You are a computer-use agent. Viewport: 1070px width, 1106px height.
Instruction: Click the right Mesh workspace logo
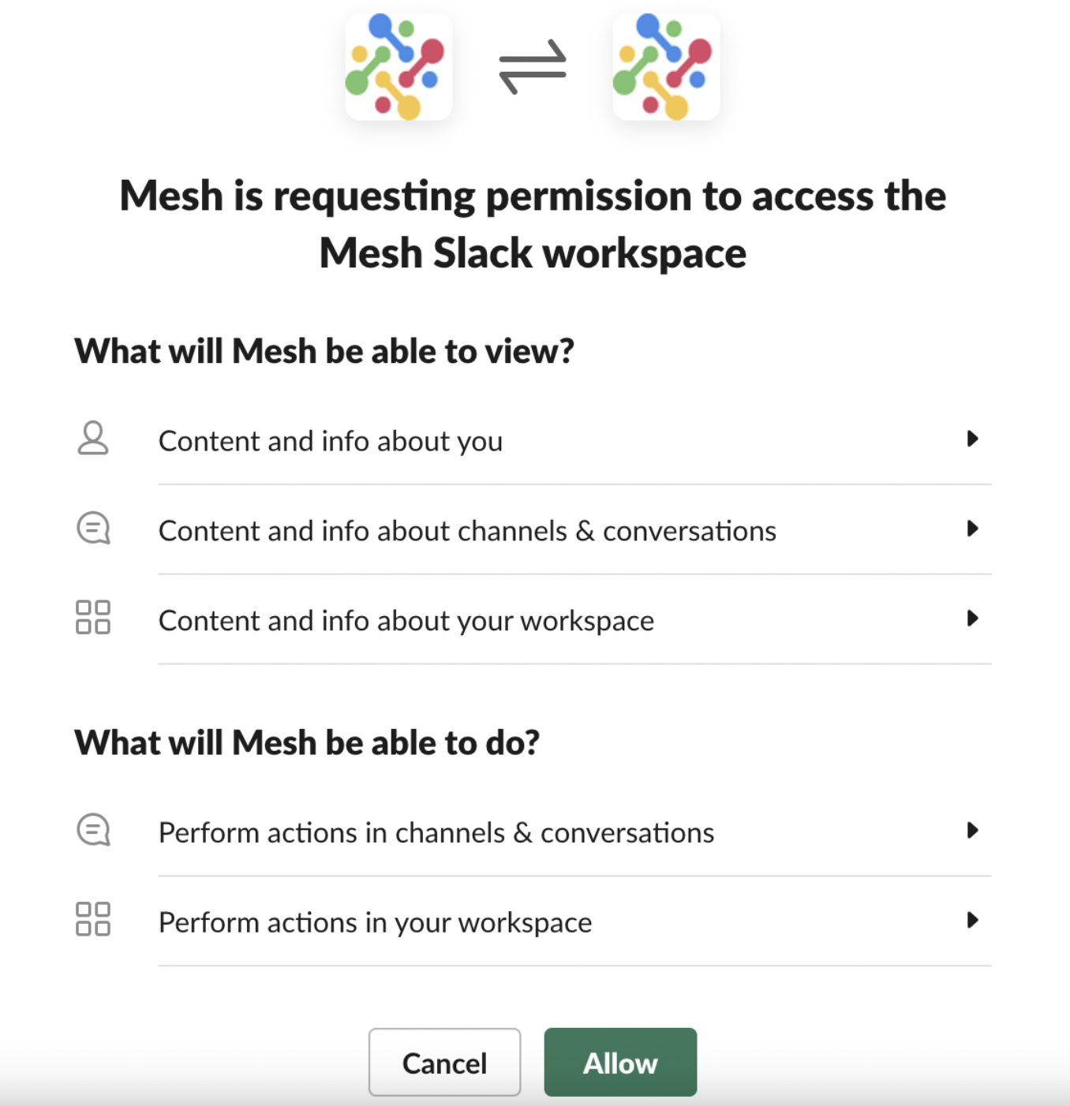pos(666,67)
